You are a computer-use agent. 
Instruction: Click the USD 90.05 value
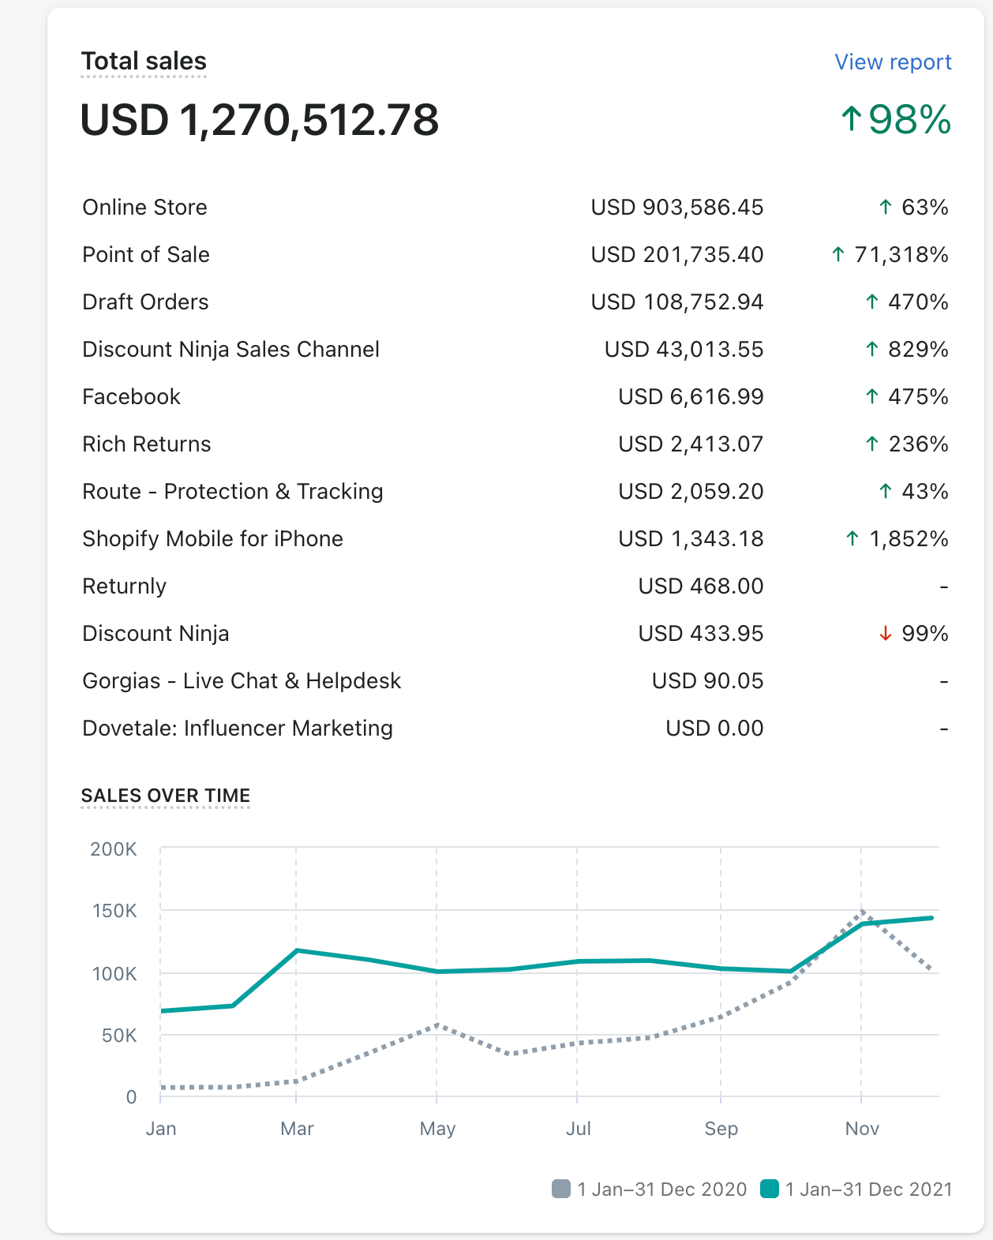708,681
